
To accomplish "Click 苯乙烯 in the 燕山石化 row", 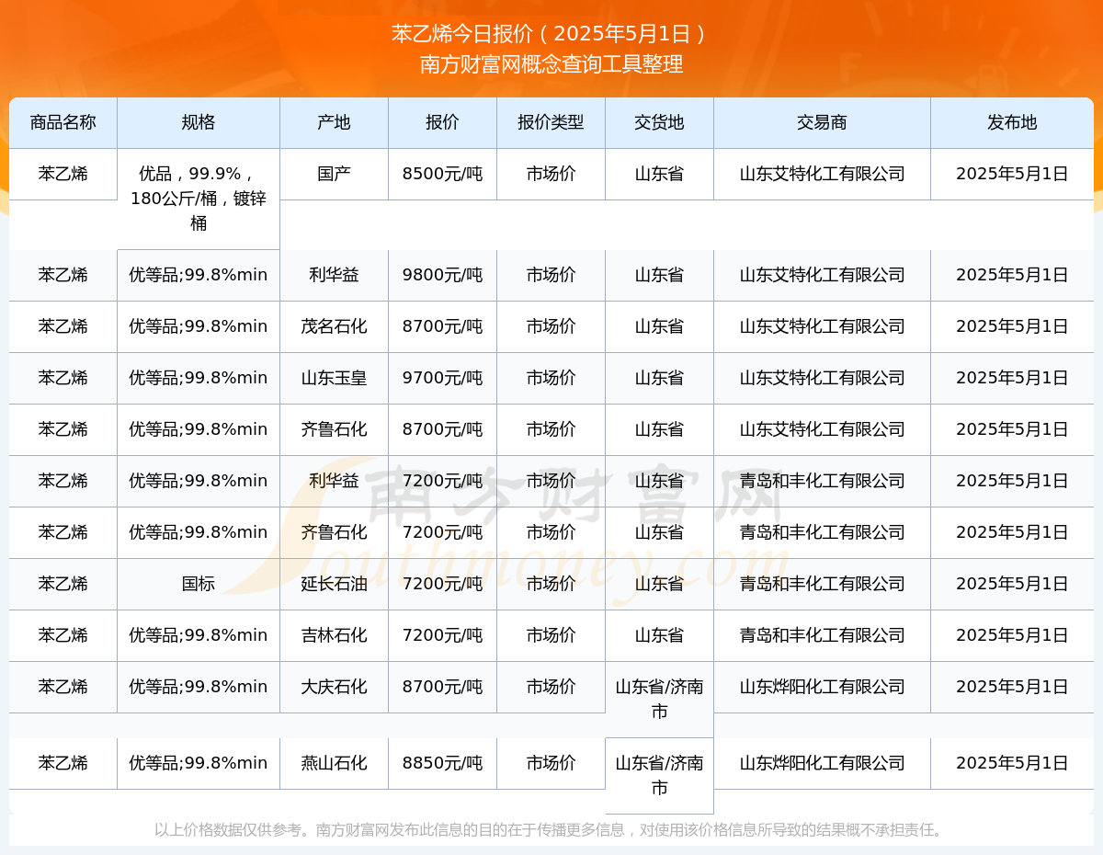I will pos(63,763).
